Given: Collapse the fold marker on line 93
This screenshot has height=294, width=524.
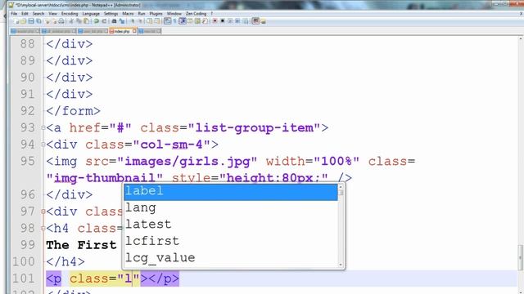Looking at the screenshot, I should (43, 127).
